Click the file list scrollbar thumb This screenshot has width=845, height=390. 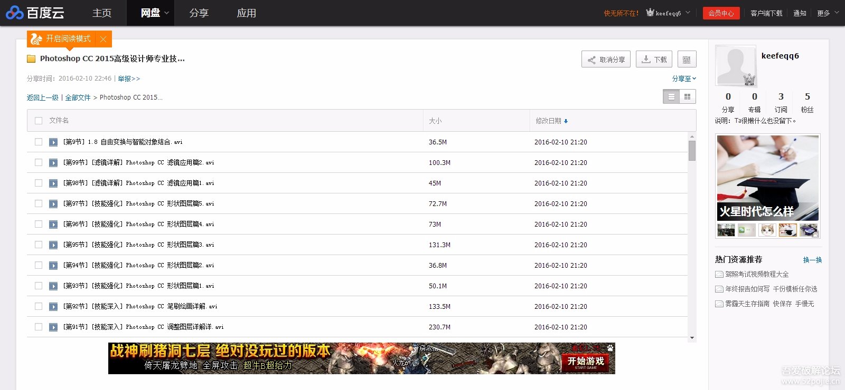coord(692,151)
